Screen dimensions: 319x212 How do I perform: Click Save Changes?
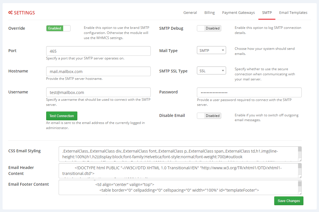289,201
